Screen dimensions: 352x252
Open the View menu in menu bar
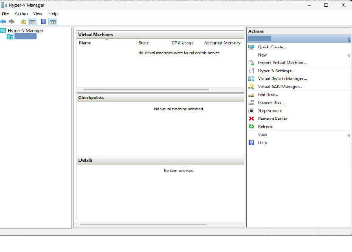38,14
